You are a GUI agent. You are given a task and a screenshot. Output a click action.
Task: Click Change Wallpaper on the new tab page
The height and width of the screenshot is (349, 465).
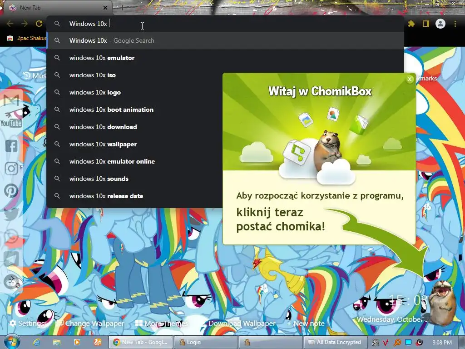tap(90, 323)
